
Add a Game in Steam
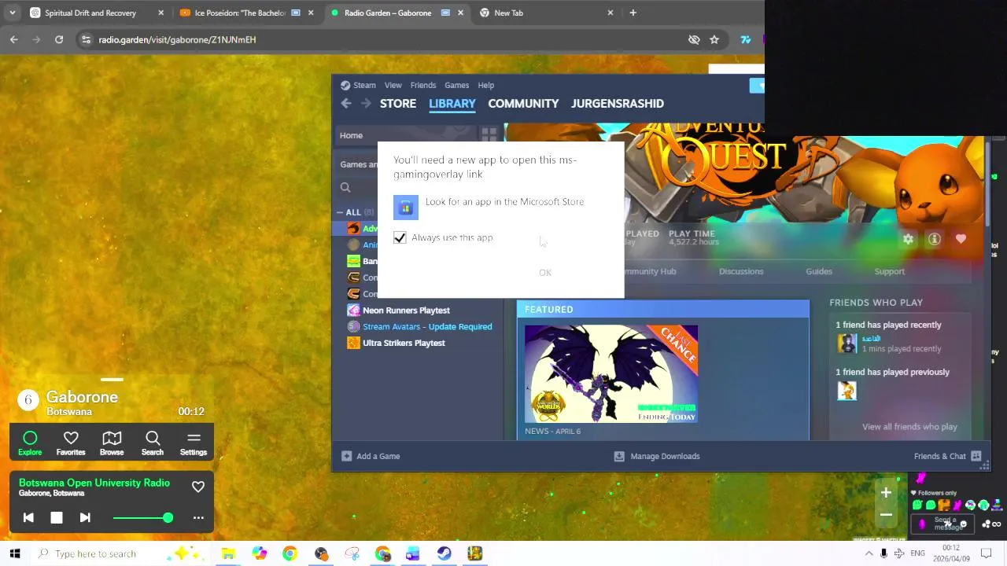(371, 456)
